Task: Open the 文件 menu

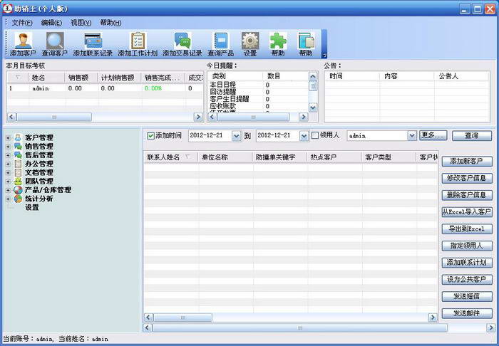Action: point(22,23)
